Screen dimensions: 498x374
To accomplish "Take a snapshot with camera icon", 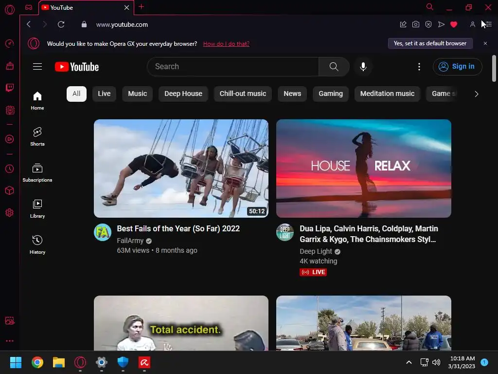I will pos(415,24).
